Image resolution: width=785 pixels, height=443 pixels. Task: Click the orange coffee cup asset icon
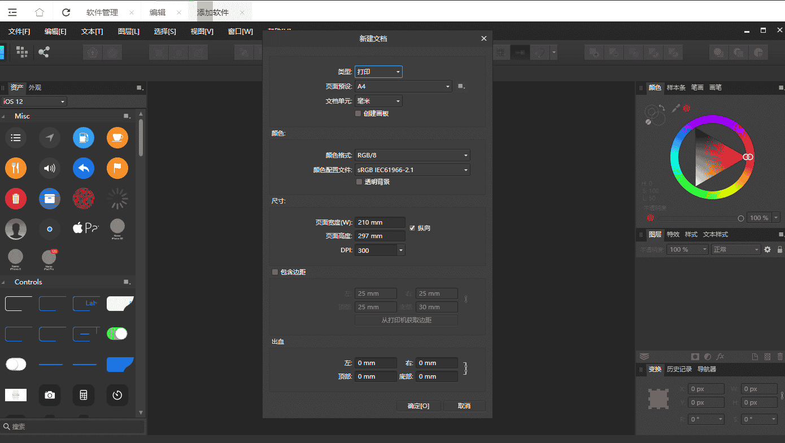117,137
